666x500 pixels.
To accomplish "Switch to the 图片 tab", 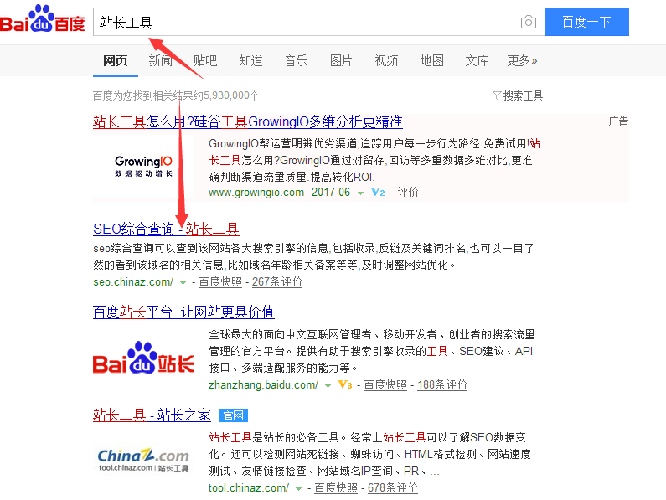I will (341, 61).
